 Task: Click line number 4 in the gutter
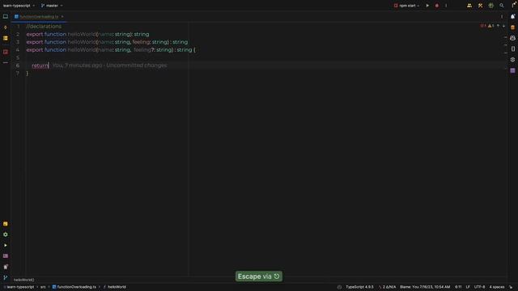(x=18, y=50)
